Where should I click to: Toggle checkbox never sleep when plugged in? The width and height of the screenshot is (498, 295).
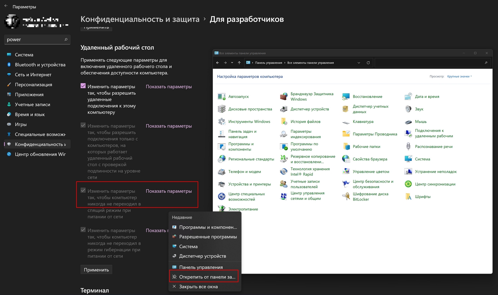coord(83,190)
